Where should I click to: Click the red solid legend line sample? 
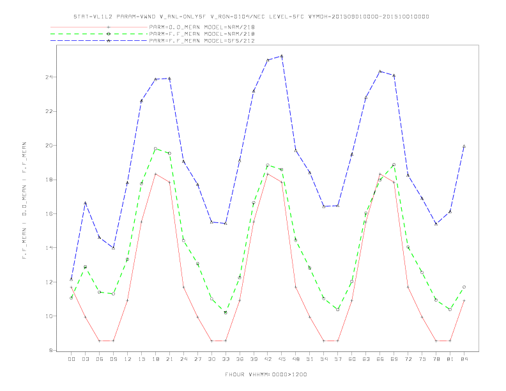click(x=99, y=27)
